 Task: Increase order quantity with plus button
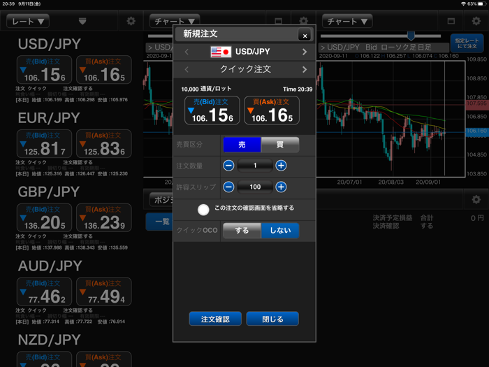pos(281,166)
